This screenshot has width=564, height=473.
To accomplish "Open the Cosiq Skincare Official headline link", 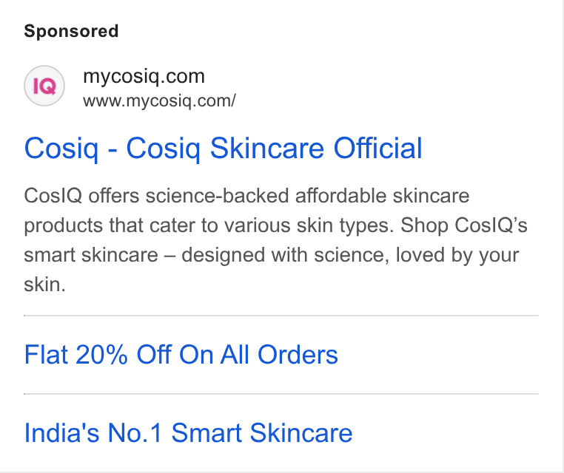I will coord(223,149).
